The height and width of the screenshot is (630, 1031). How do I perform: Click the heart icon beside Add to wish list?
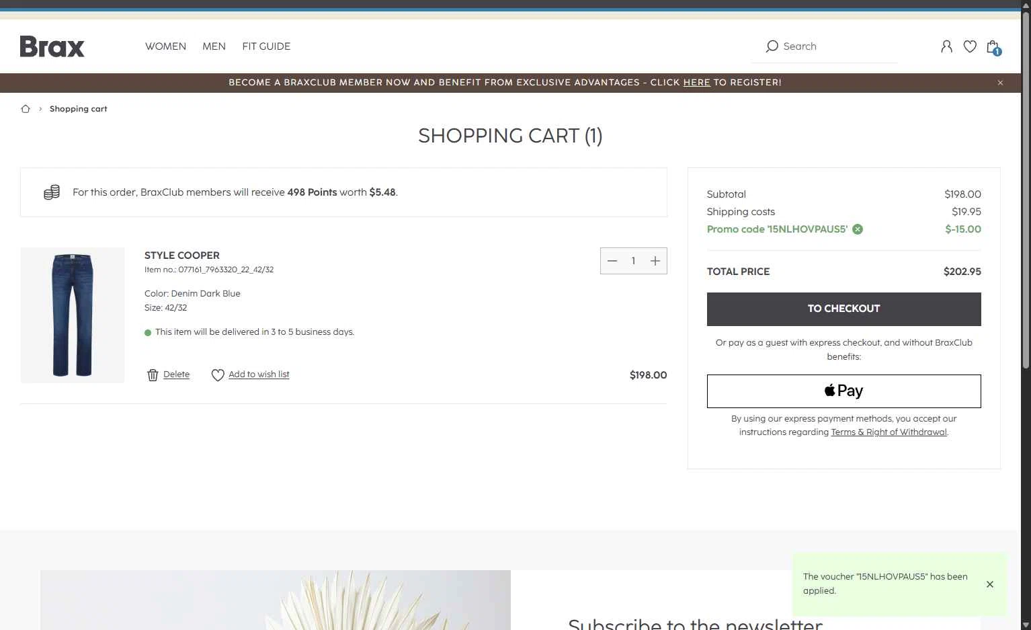pyautogui.click(x=218, y=375)
